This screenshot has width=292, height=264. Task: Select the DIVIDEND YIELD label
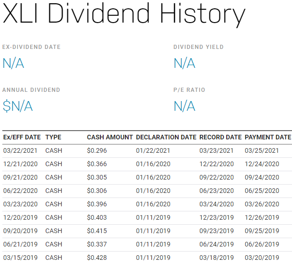pyautogui.click(x=199, y=47)
